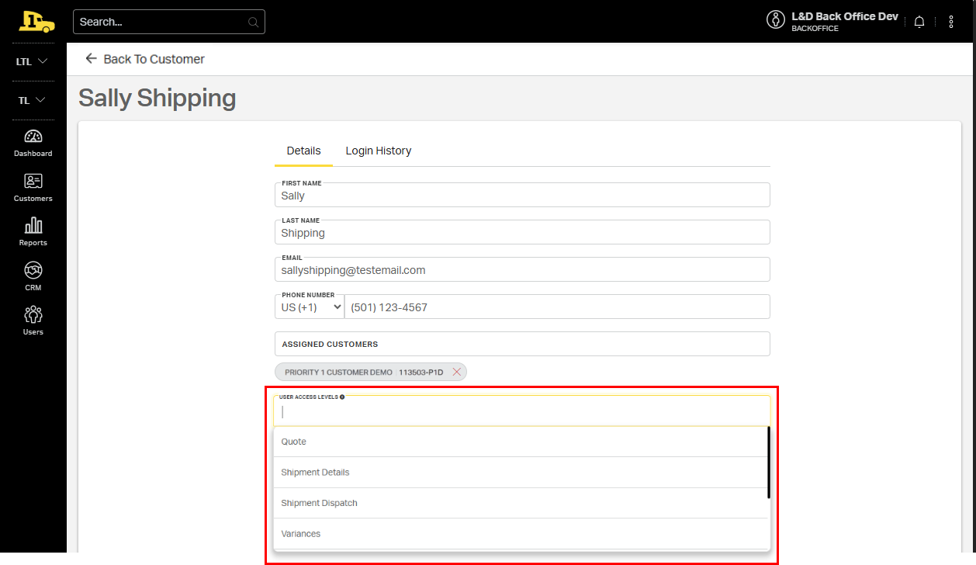Open the CRM handshake icon
The image size is (976, 565).
coord(33,276)
